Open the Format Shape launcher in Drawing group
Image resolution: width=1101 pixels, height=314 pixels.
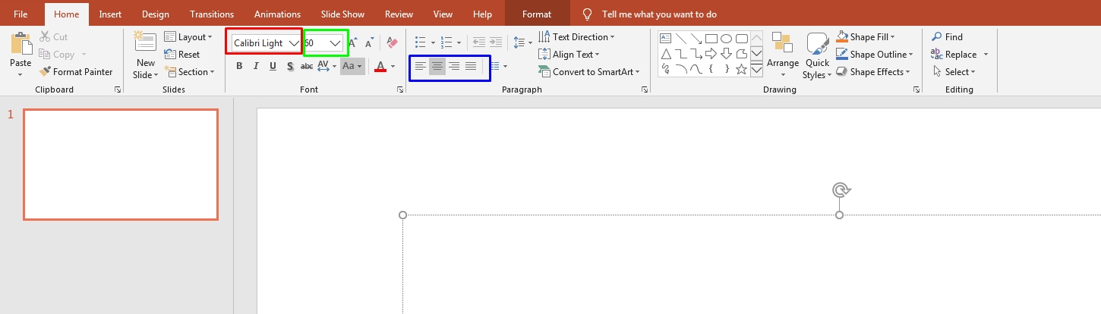pos(916,89)
